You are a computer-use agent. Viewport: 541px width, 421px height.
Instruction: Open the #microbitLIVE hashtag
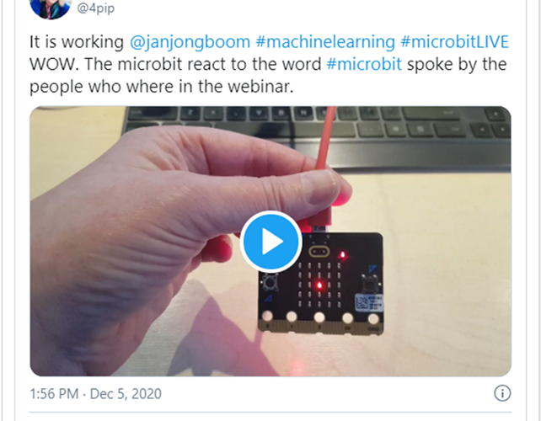tap(454, 42)
